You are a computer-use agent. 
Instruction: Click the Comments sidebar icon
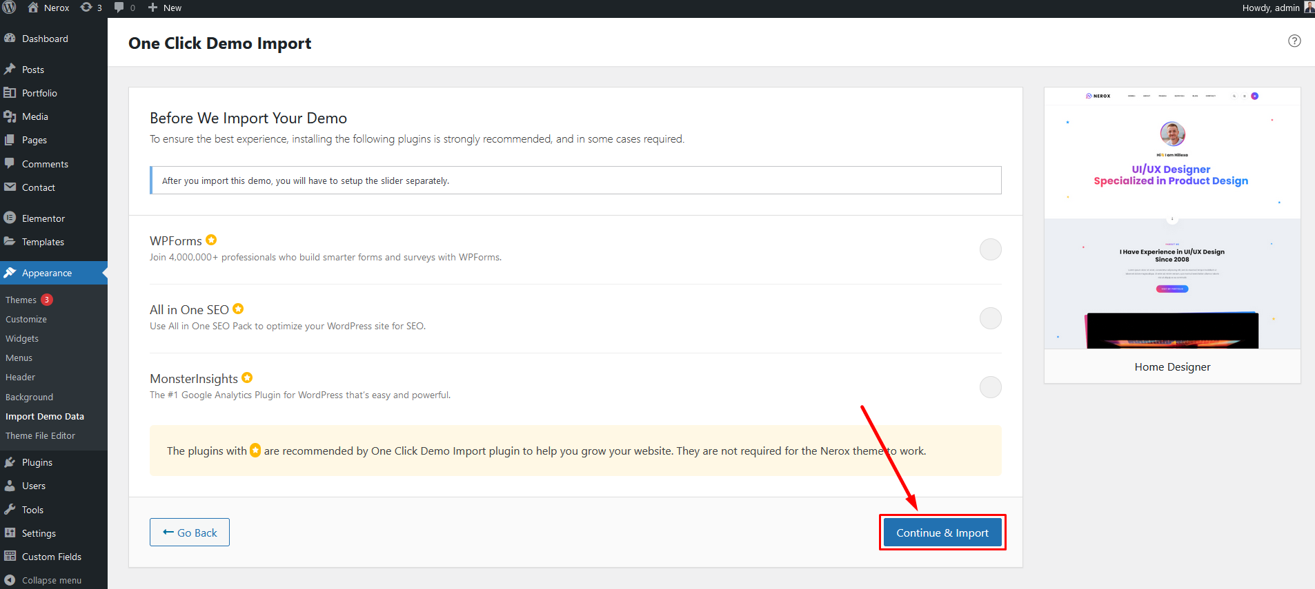tap(10, 164)
